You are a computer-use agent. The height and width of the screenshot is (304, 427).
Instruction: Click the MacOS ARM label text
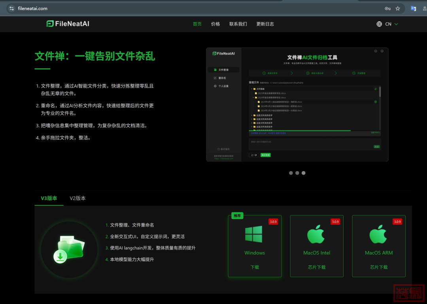coord(379,253)
